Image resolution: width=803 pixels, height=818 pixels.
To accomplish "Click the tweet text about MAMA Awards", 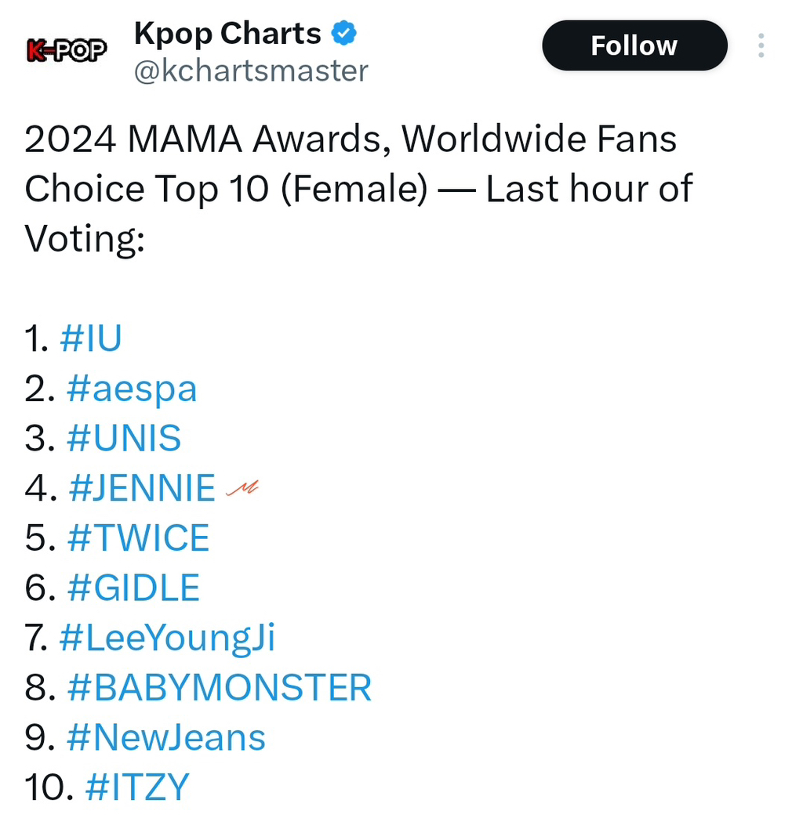I will [350, 140].
